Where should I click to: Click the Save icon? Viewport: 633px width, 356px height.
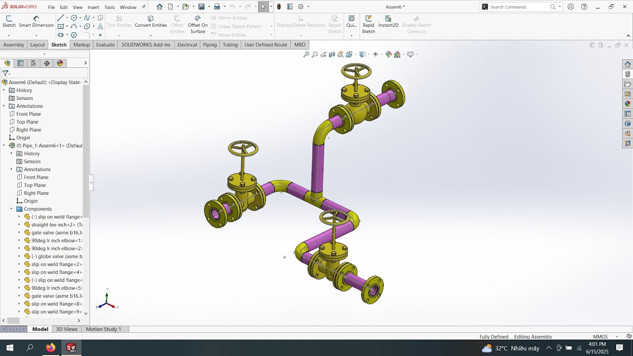[201, 6]
